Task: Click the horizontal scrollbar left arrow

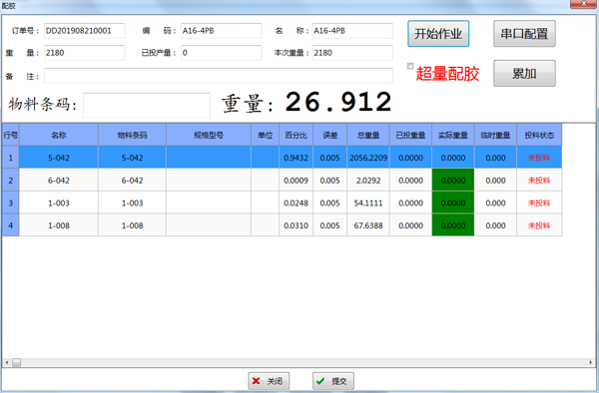Action: tap(7, 362)
